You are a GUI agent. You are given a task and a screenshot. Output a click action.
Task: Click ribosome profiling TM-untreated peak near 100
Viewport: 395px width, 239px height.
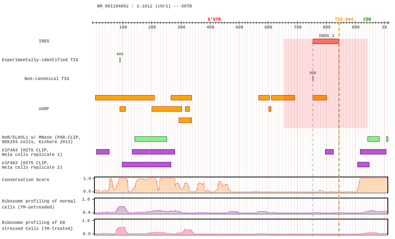(x=122, y=210)
